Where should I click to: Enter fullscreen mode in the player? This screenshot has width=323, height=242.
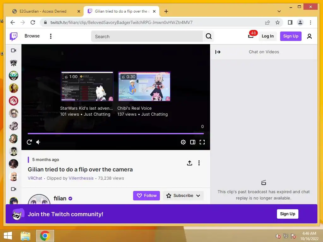(202, 142)
